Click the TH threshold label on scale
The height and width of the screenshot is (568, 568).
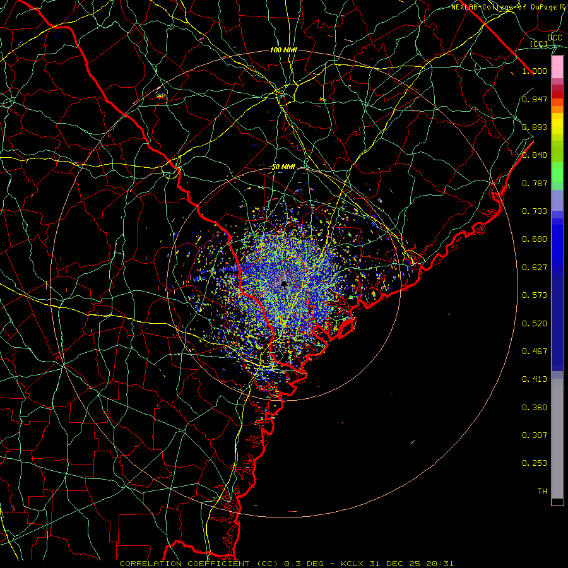click(542, 491)
